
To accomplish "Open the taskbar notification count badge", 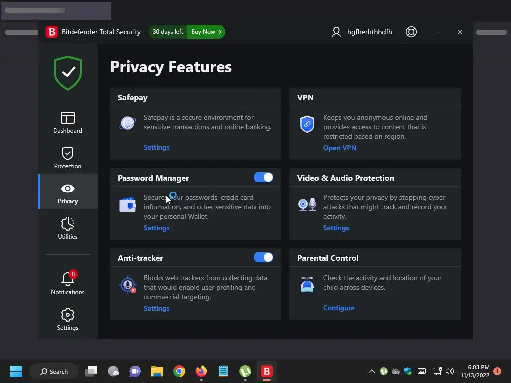I will pos(497,371).
